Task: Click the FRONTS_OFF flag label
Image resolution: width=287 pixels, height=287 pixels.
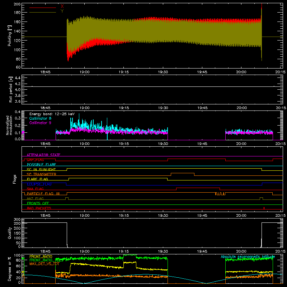Action: (38, 203)
